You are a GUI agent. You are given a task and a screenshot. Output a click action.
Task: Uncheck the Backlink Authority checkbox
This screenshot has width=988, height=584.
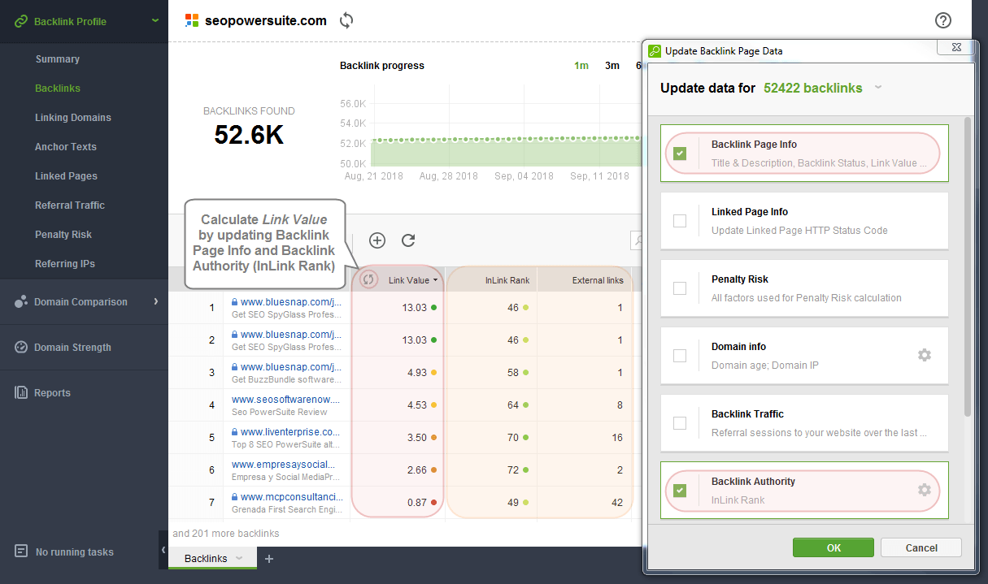pos(680,491)
